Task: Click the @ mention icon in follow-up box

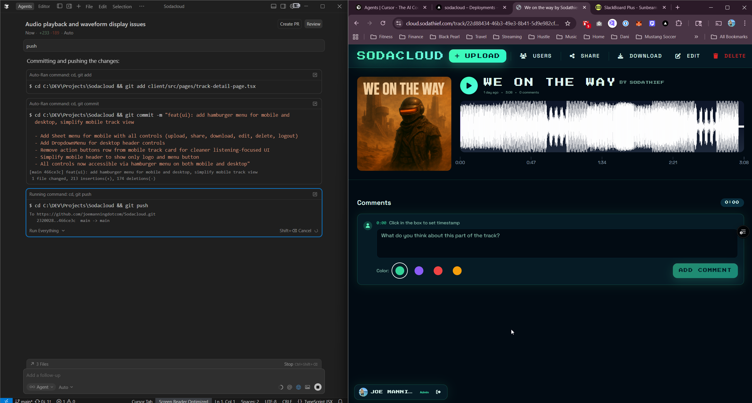Action: pyautogui.click(x=290, y=387)
